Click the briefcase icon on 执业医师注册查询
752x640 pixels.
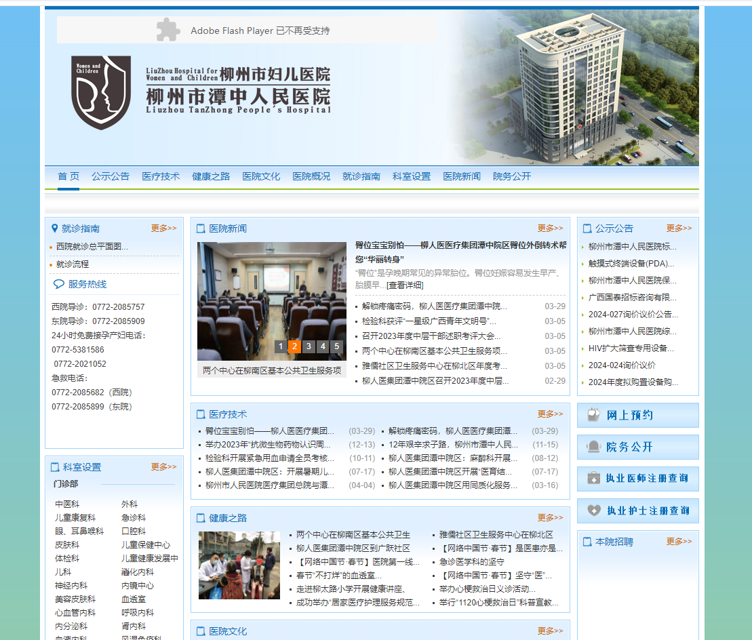point(594,478)
